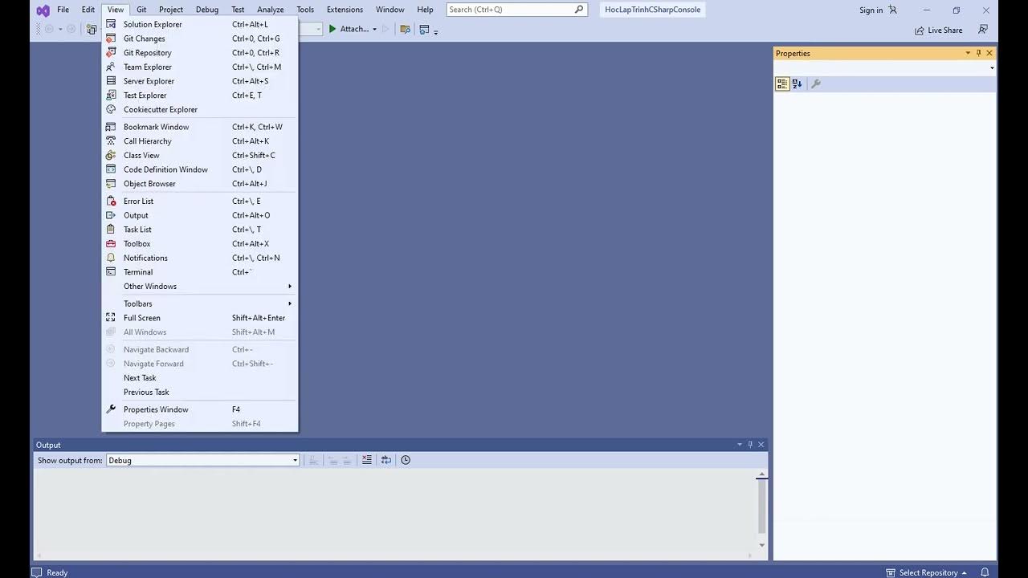The image size is (1028, 578).
Task: Open the Show output from Debug dropdown
Action: click(202, 460)
